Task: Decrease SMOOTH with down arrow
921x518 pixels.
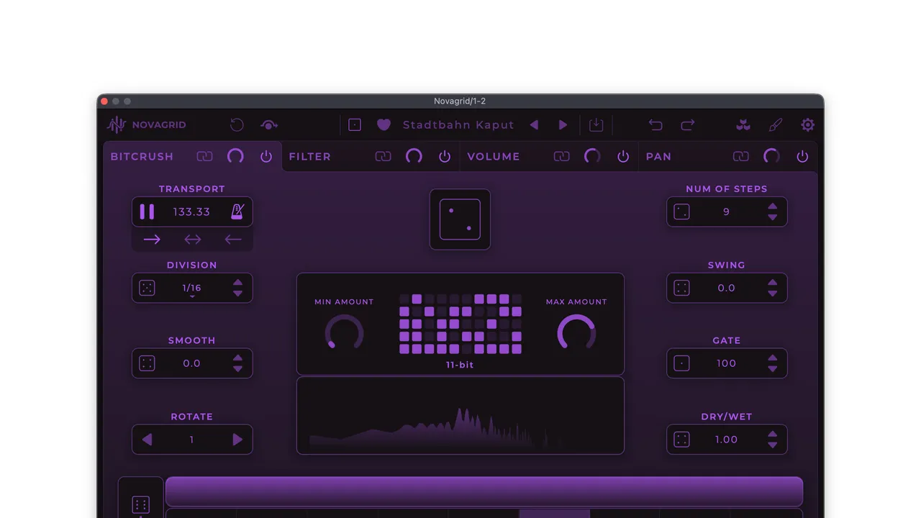Action: (x=237, y=369)
